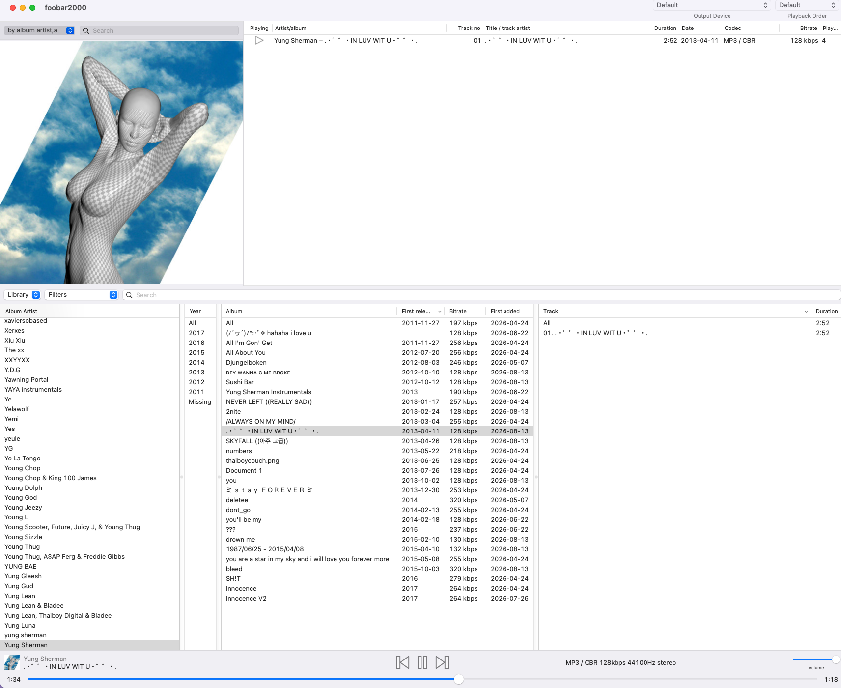Image resolution: width=841 pixels, height=688 pixels.
Task: Select the album SH!T
Action: coord(378,578)
